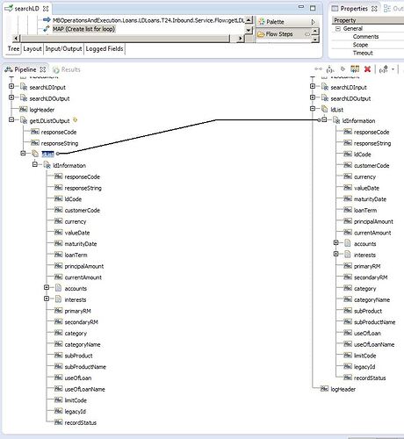This screenshot has width=404, height=439.
Task: Click the Palette panel icon
Action: click(x=261, y=21)
